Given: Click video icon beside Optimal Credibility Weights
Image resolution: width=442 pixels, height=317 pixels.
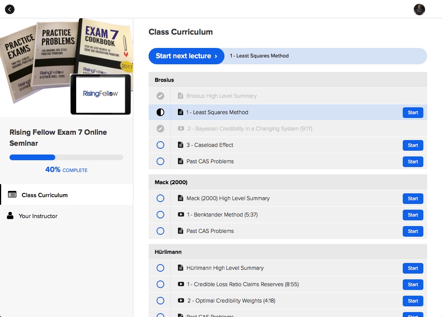Looking at the screenshot, I should click(x=181, y=300).
